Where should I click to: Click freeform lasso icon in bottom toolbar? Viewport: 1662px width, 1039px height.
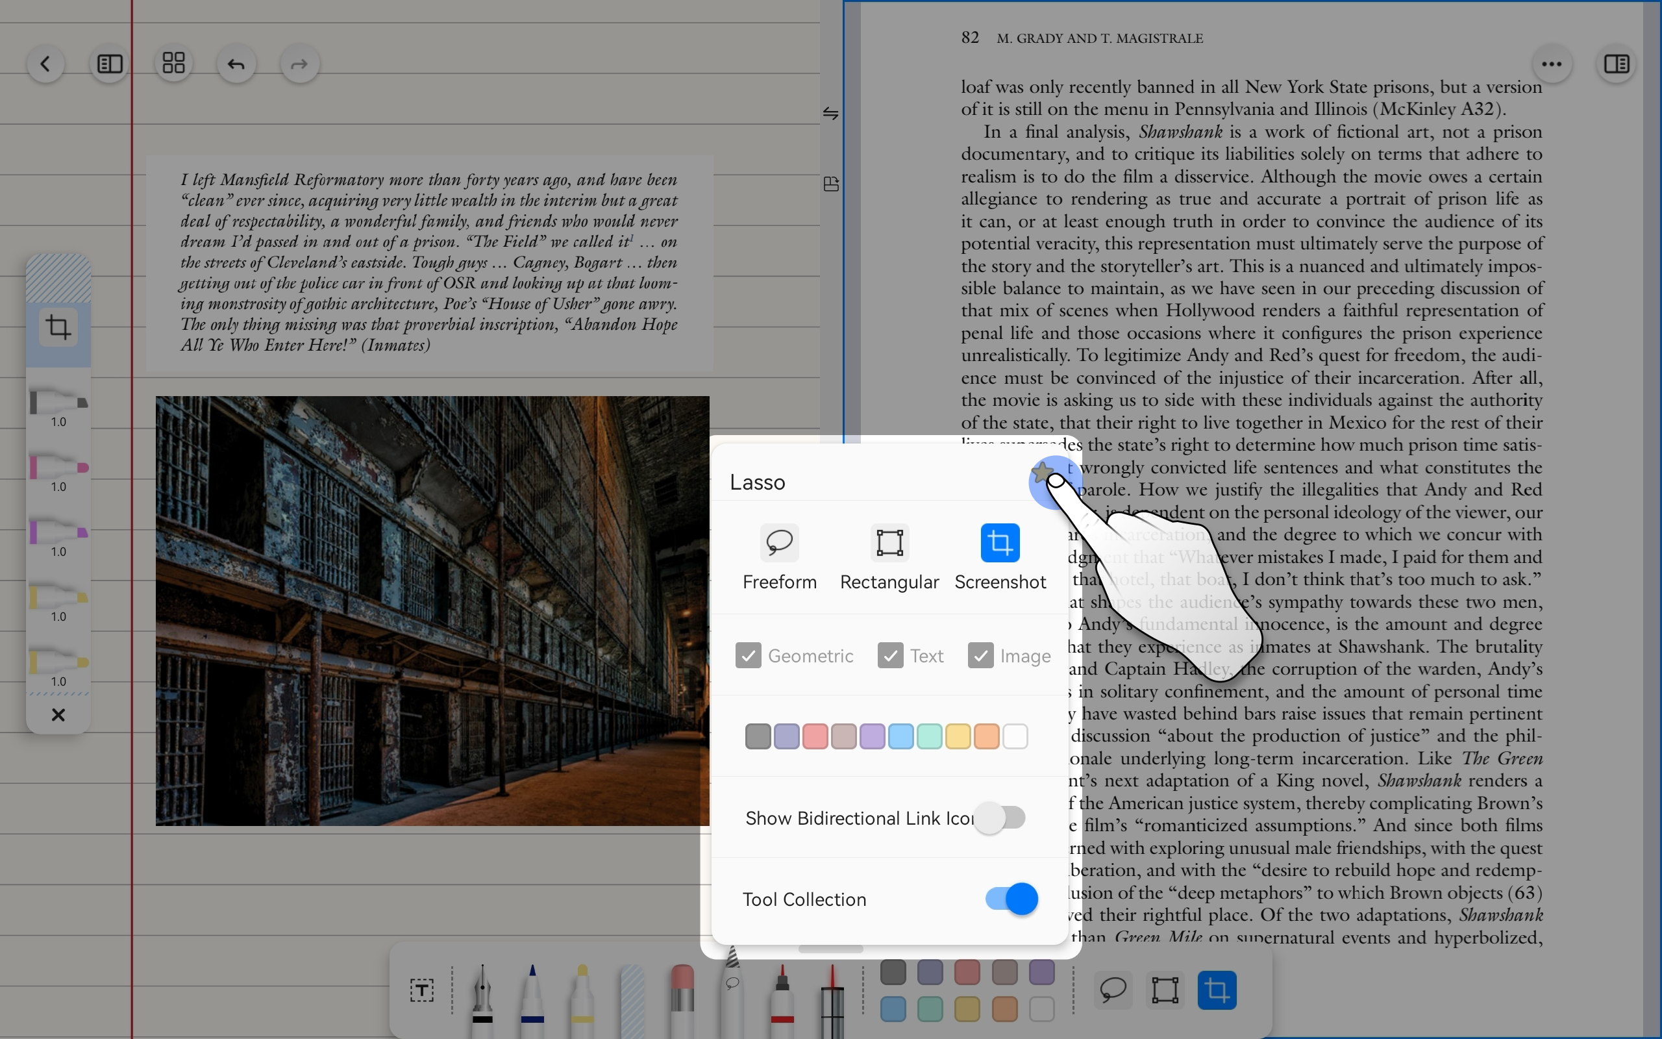coord(1113,990)
